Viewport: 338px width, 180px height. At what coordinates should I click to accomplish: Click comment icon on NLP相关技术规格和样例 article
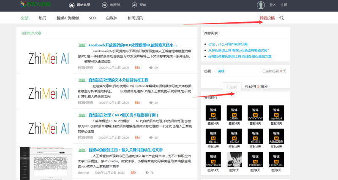click(x=136, y=137)
